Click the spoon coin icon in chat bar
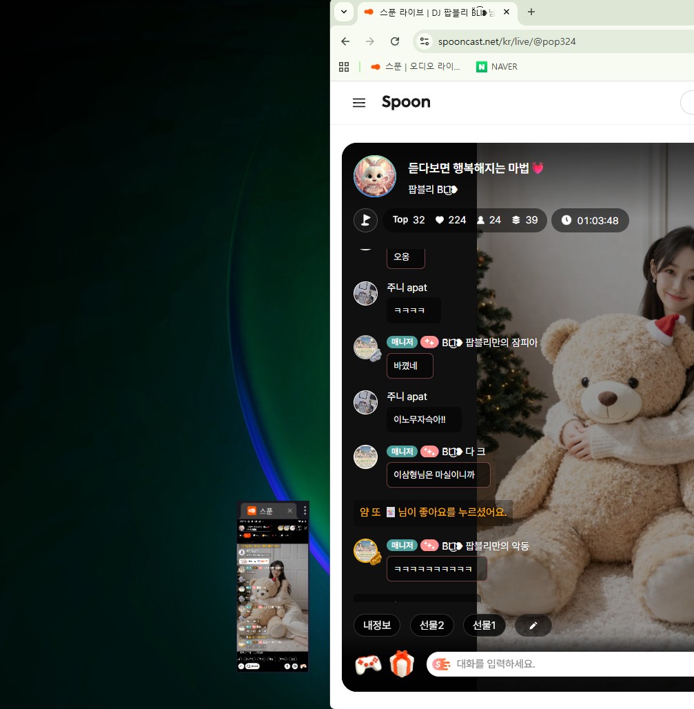694x709 pixels. point(442,664)
